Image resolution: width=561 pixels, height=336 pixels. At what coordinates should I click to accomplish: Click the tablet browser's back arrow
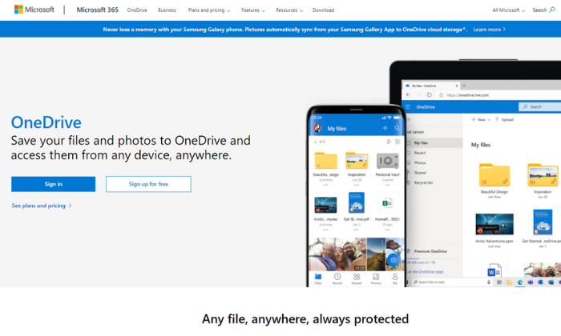coord(408,95)
